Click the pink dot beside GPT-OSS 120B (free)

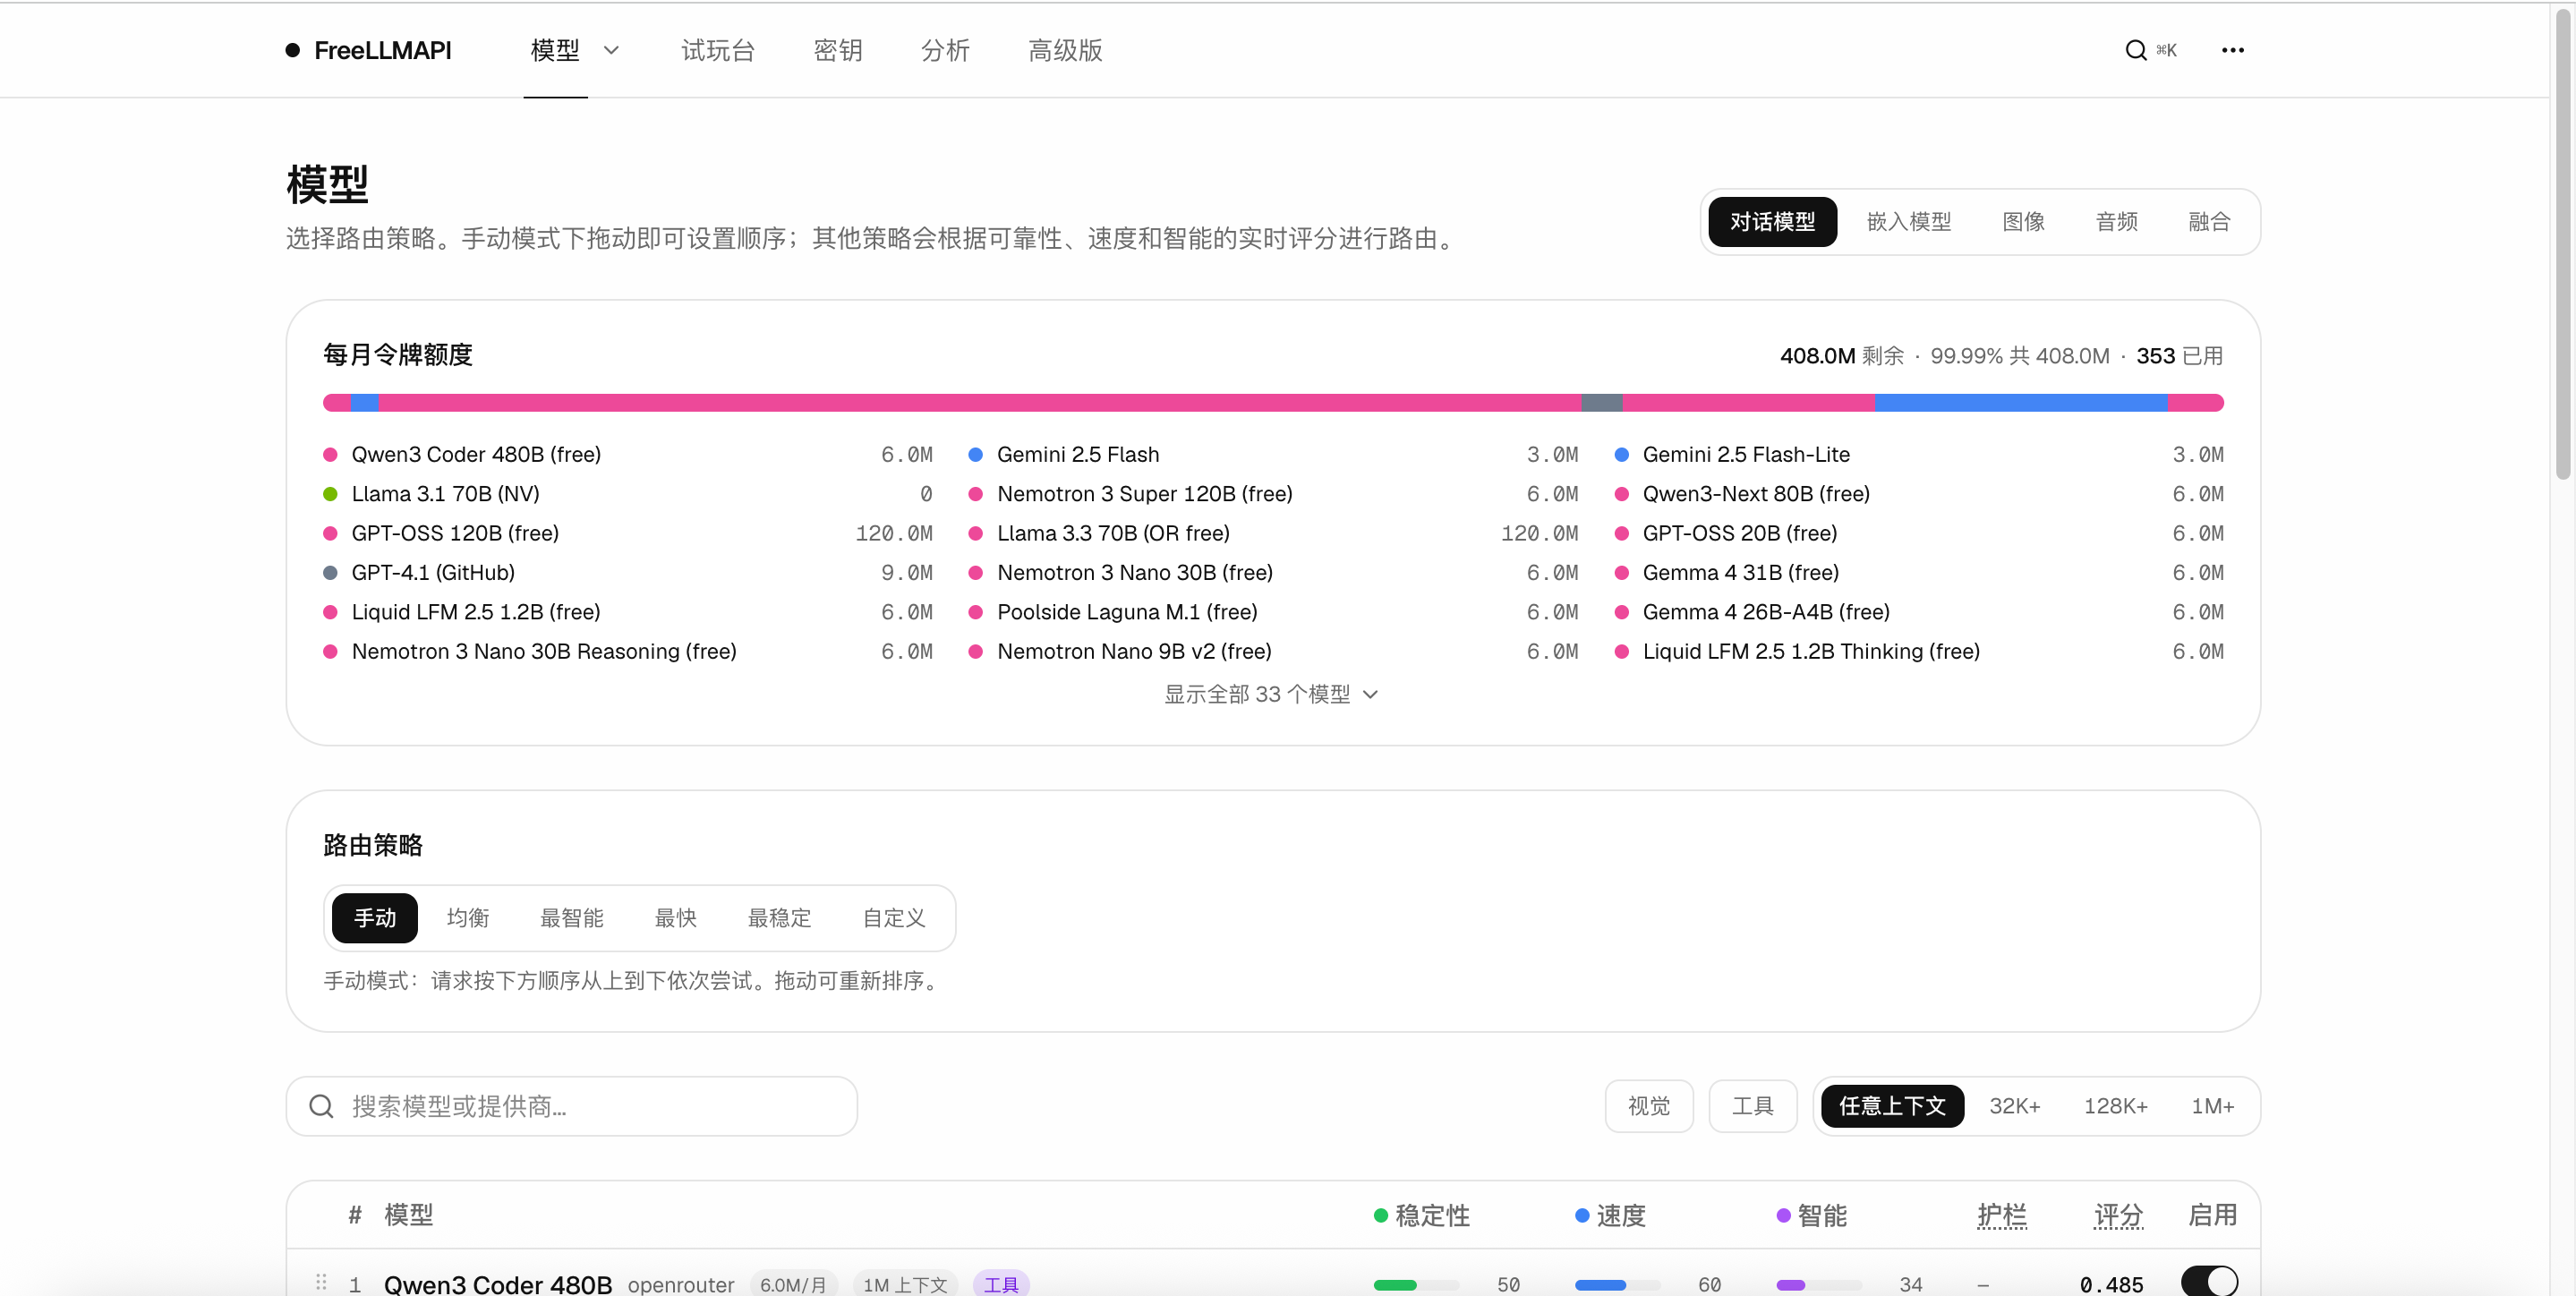tap(330, 533)
